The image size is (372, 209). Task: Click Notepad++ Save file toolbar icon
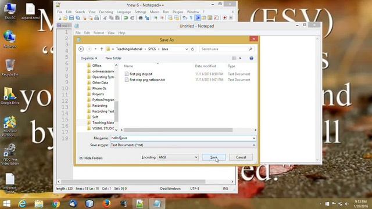[71, 18]
